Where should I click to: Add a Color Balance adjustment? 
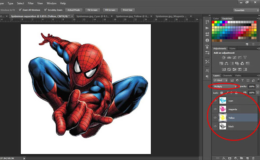[x=226, y=63]
